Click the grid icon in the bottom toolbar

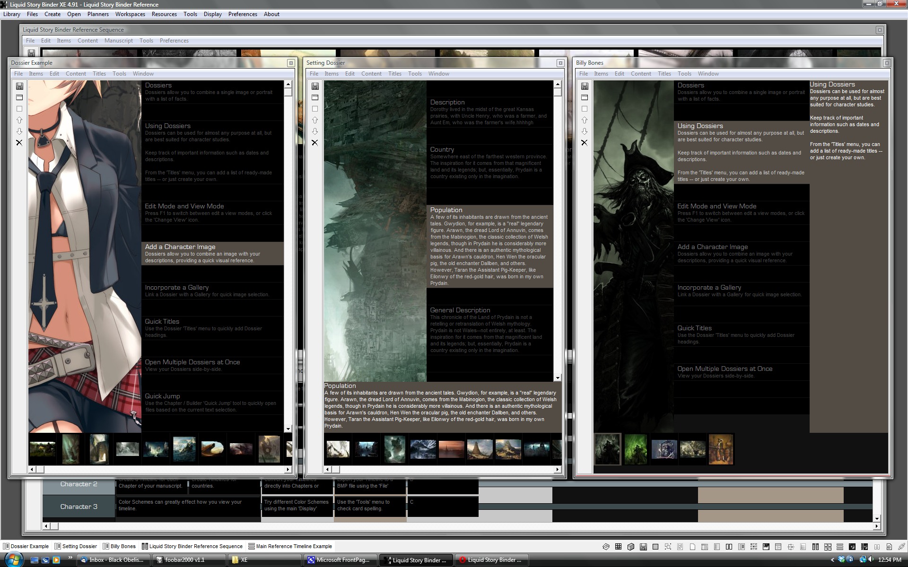click(618, 547)
